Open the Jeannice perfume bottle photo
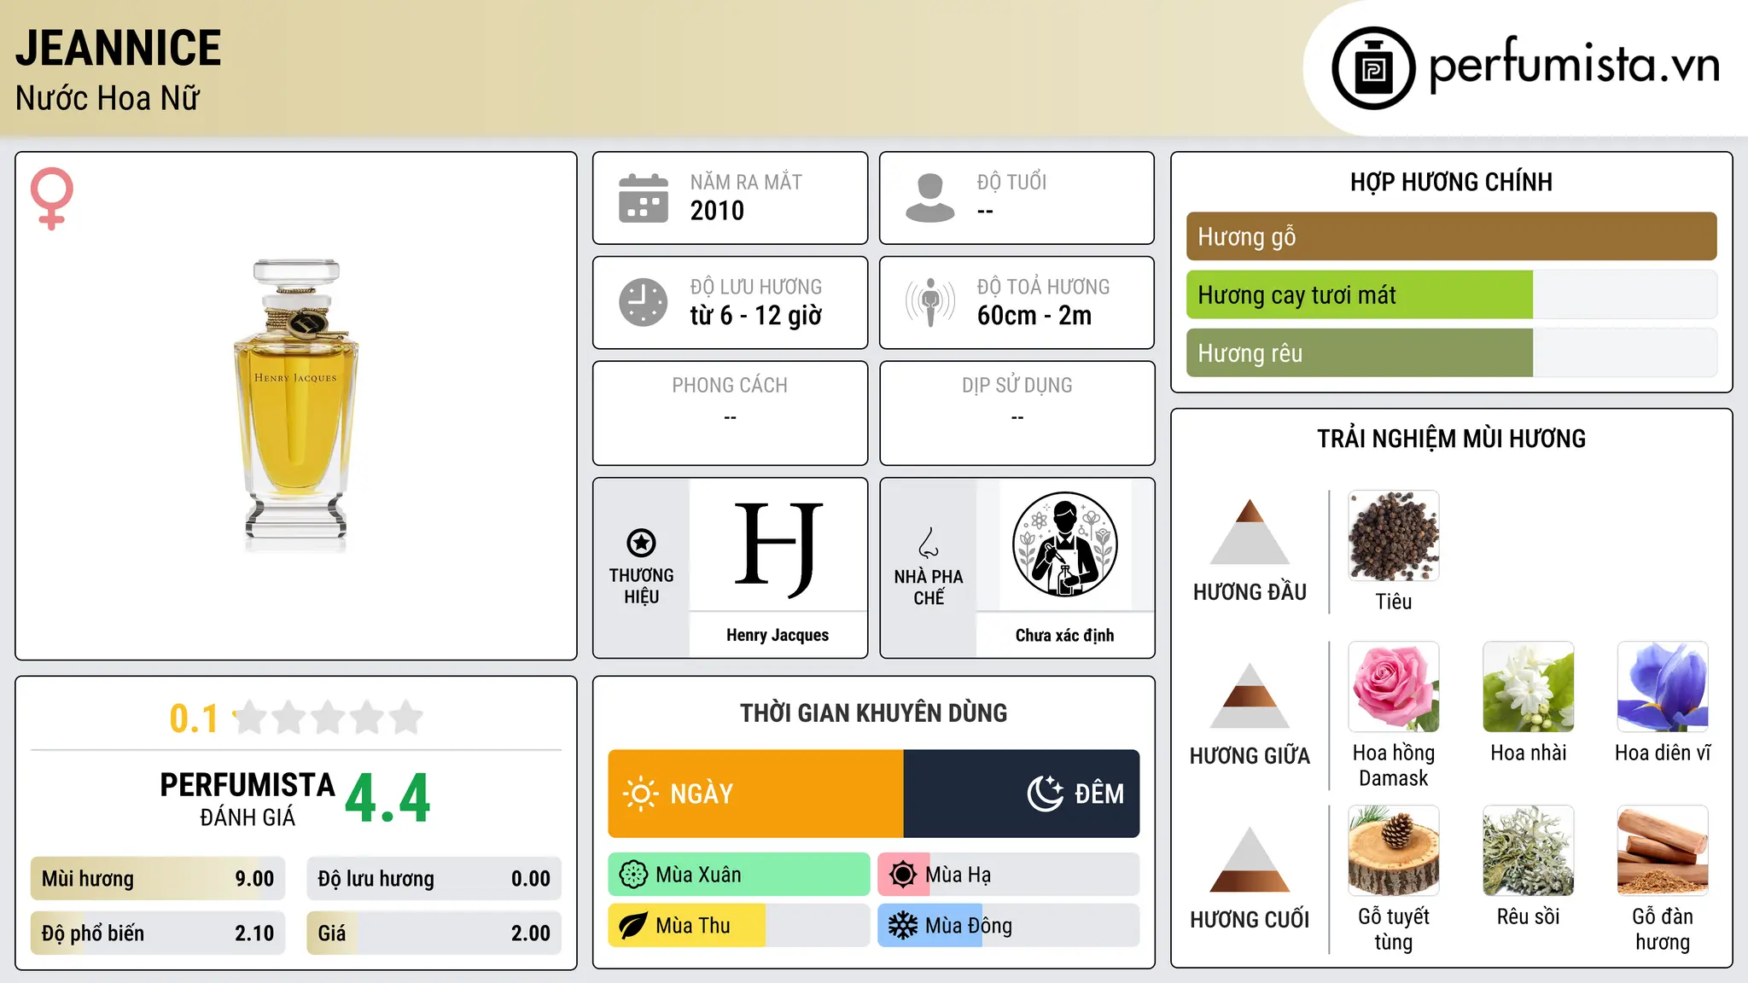This screenshot has height=983, width=1748. pyautogui.click(x=296, y=405)
